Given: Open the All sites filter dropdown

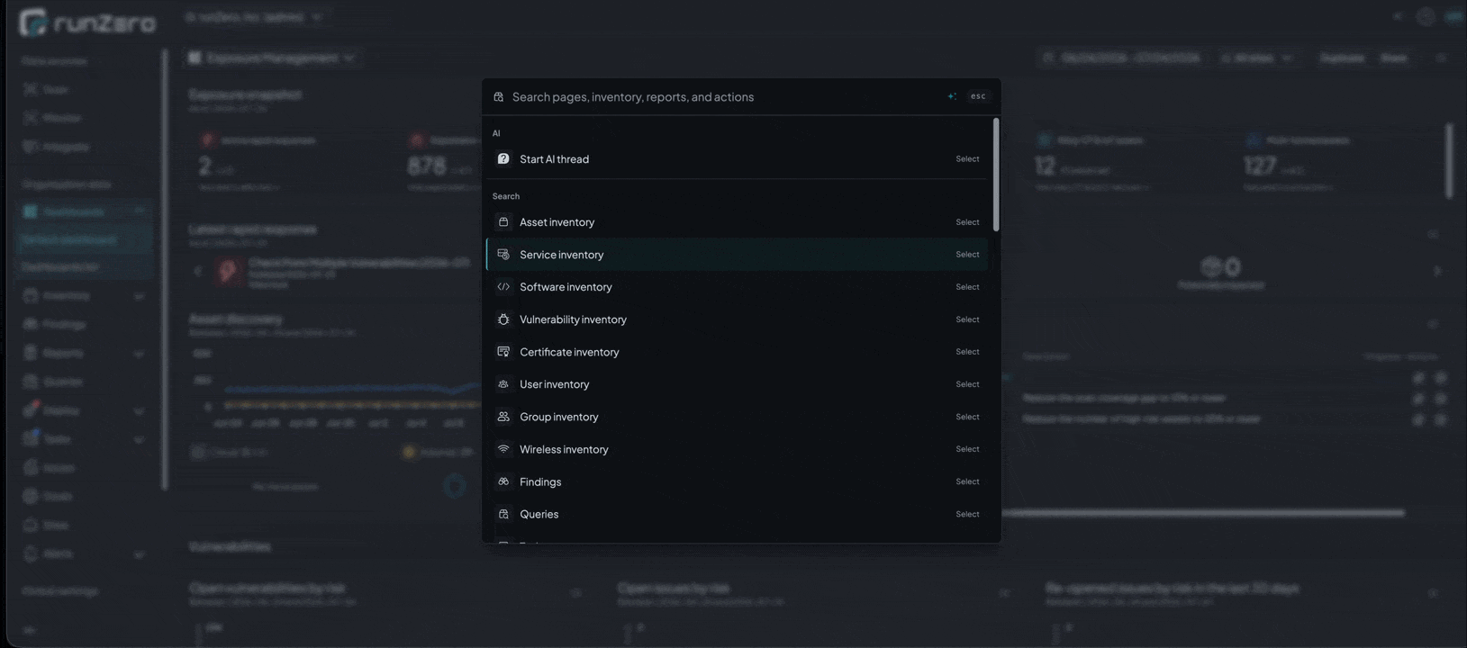Looking at the screenshot, I should click(x=1257, y=58).
